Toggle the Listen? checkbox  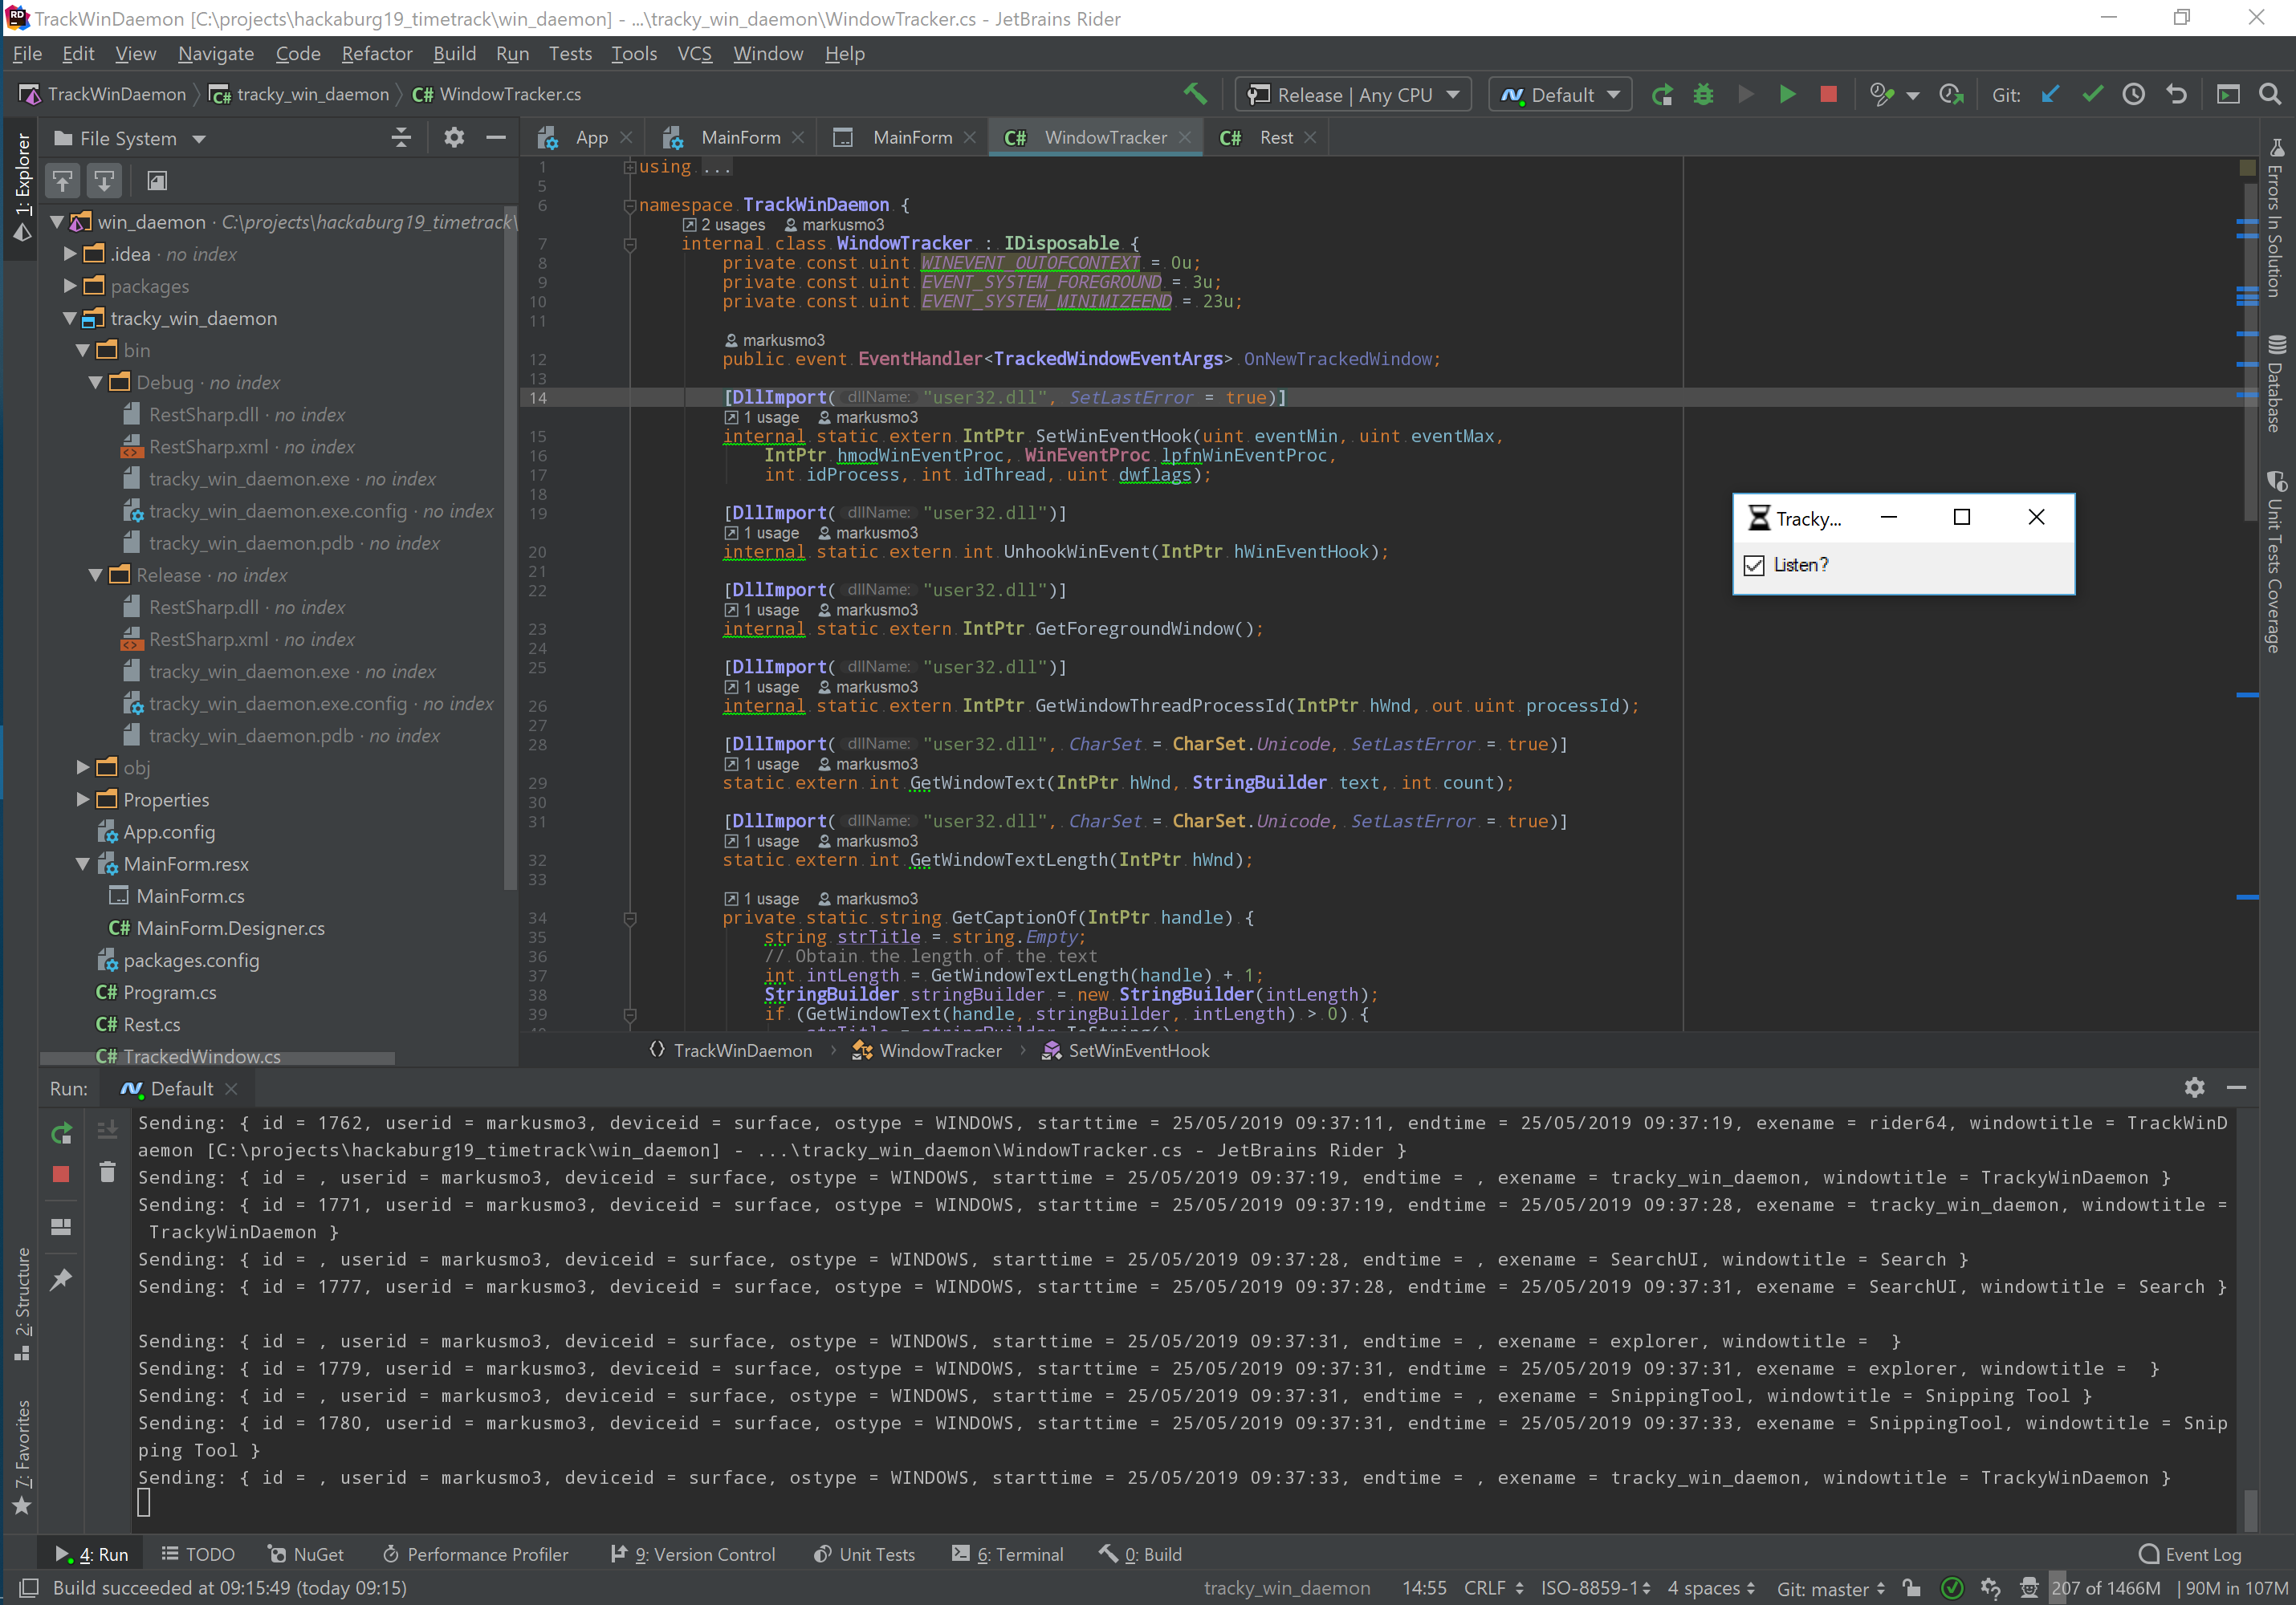tap(1754, 566)
